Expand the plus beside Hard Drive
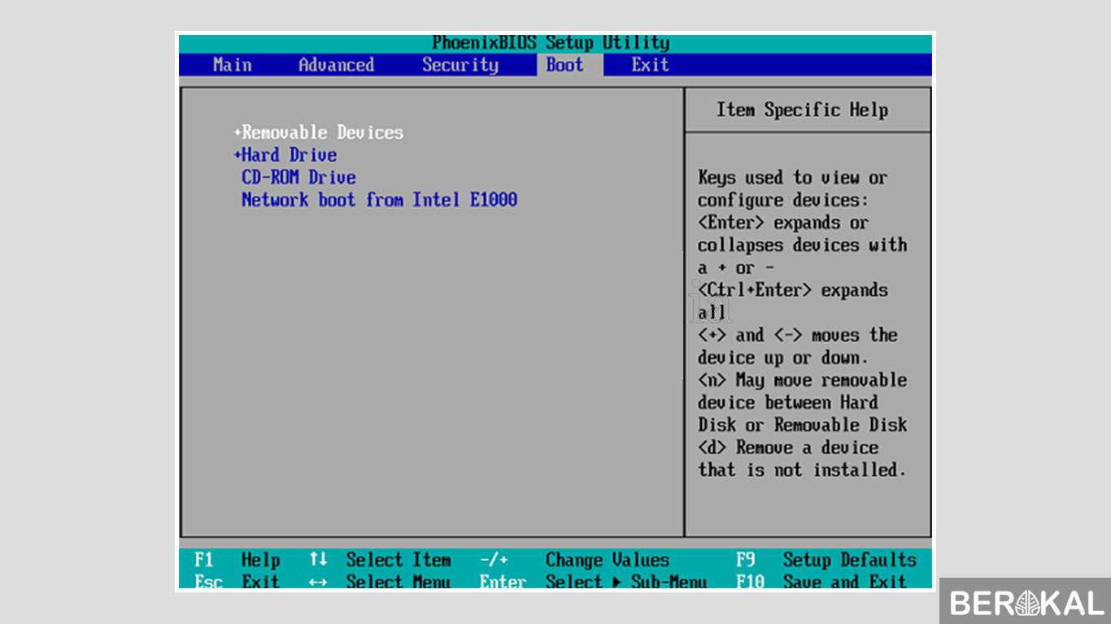Screen dimensions: 1111x624 pyautogui.click(x=237, y=155)
